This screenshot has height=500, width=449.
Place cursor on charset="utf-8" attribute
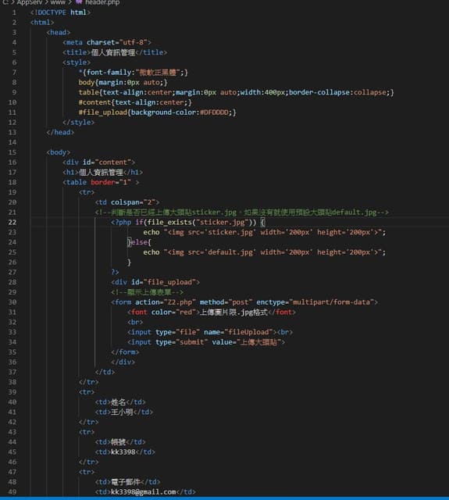tap(116, 42)
